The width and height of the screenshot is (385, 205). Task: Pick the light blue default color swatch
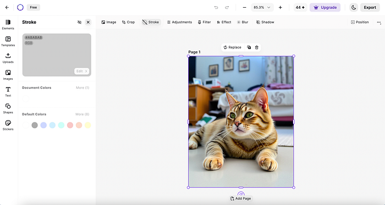(52, 125)
